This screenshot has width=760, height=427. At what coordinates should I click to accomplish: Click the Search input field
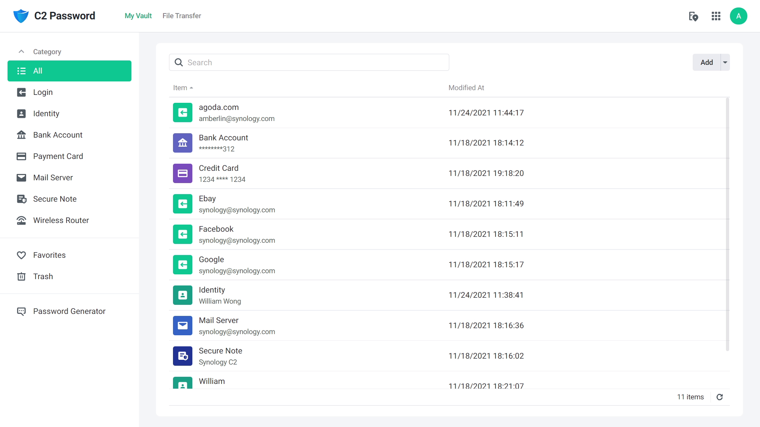pyautogui.click(x=309, y=62)
